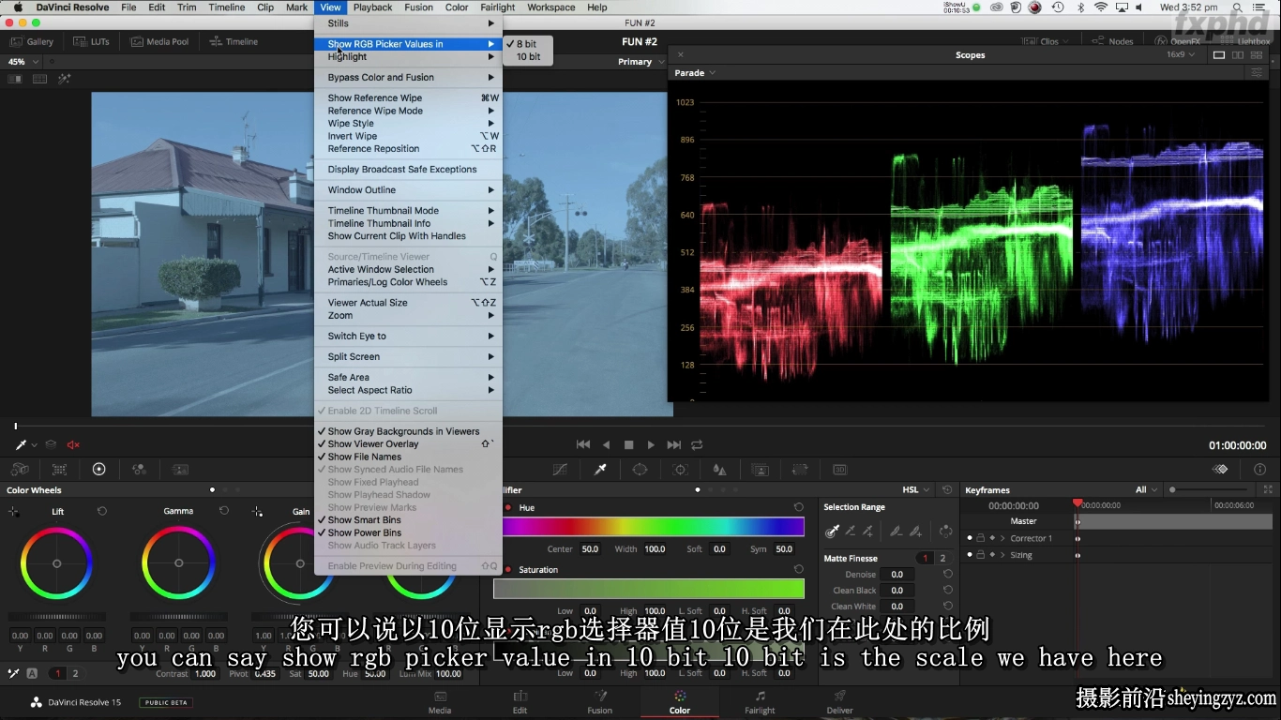Toggle Show File Names
This screenshot has height=720, width=1281.
click(408, 457)
